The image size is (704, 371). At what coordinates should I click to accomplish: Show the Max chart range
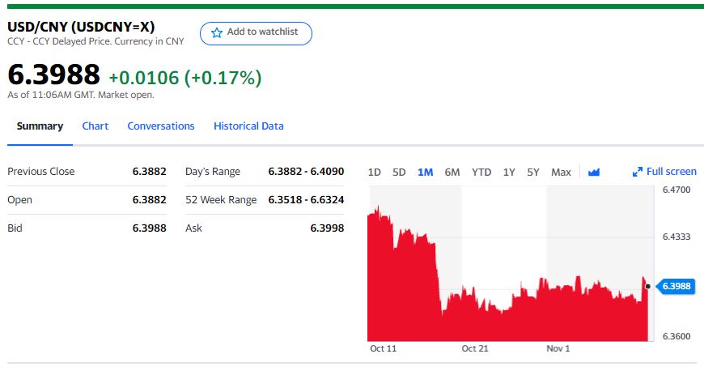tap(561, 172)
